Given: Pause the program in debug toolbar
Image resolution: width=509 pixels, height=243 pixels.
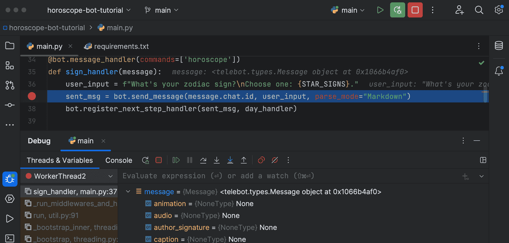Looking at the screenshot, I should (190, 160).
